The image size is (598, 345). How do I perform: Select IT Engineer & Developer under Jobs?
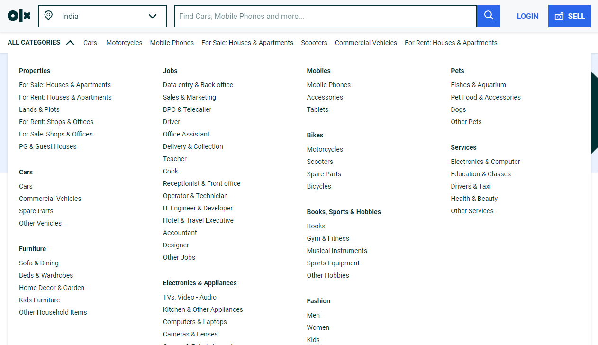coord(198,208)
